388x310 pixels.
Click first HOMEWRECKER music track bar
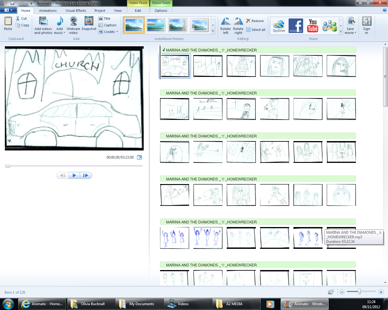point(258,50)
